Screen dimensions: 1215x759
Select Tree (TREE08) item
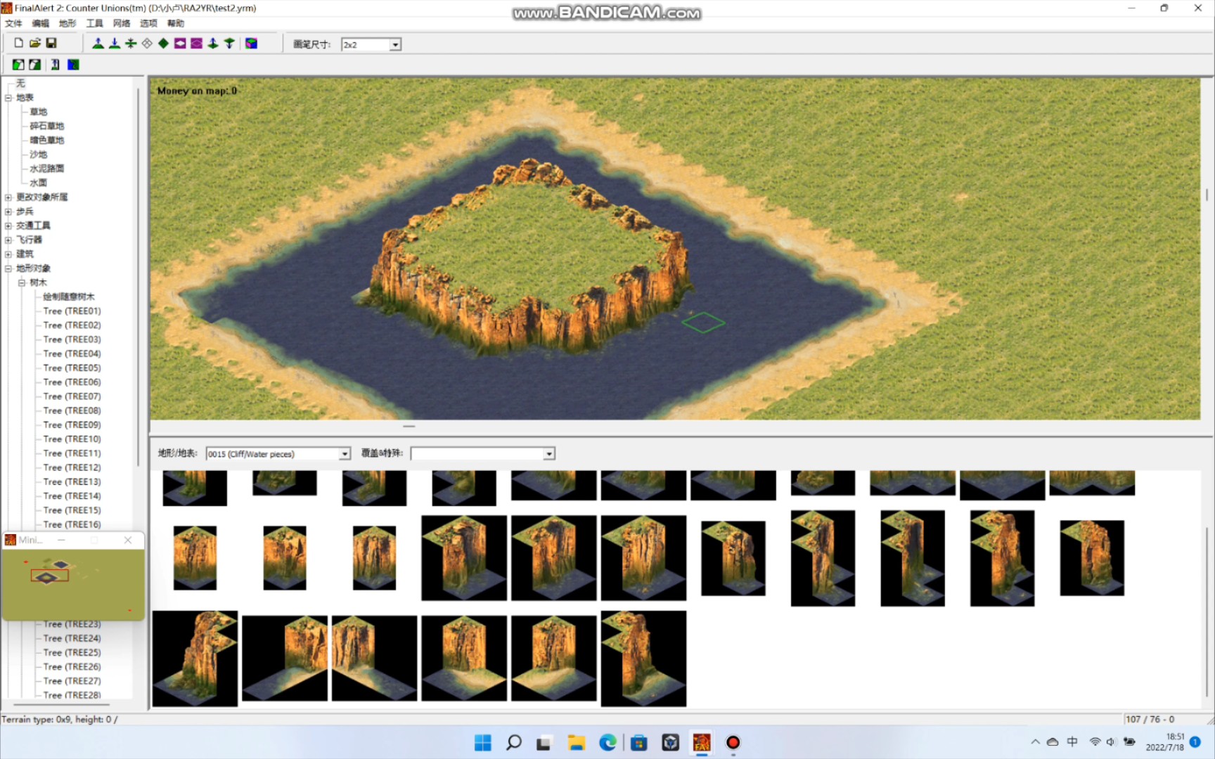point(72,410)
